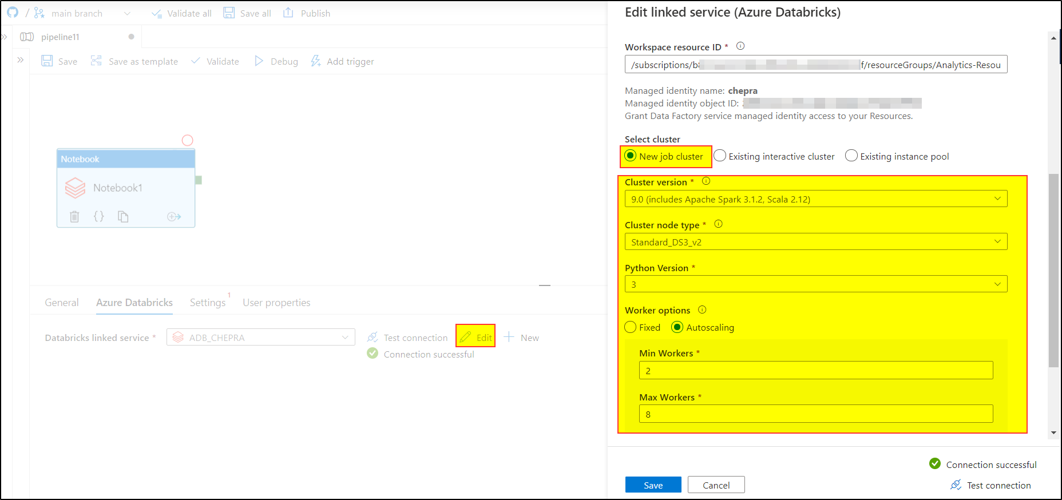
Task: Click New linked service button
Action: click(x=521, y=338)
